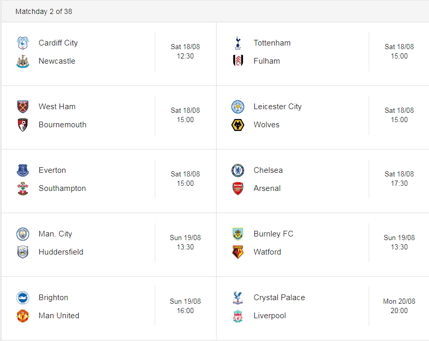The image size is (429, 341).
Task: Click the Cardiff City club crest
Action: pos(23,43)
